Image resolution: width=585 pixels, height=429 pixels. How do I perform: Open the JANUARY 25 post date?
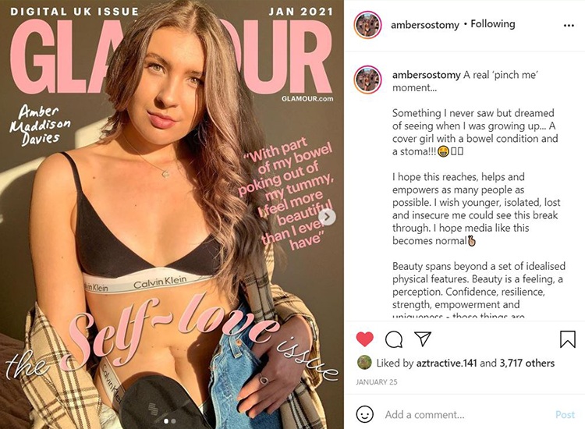pos(377,382)
